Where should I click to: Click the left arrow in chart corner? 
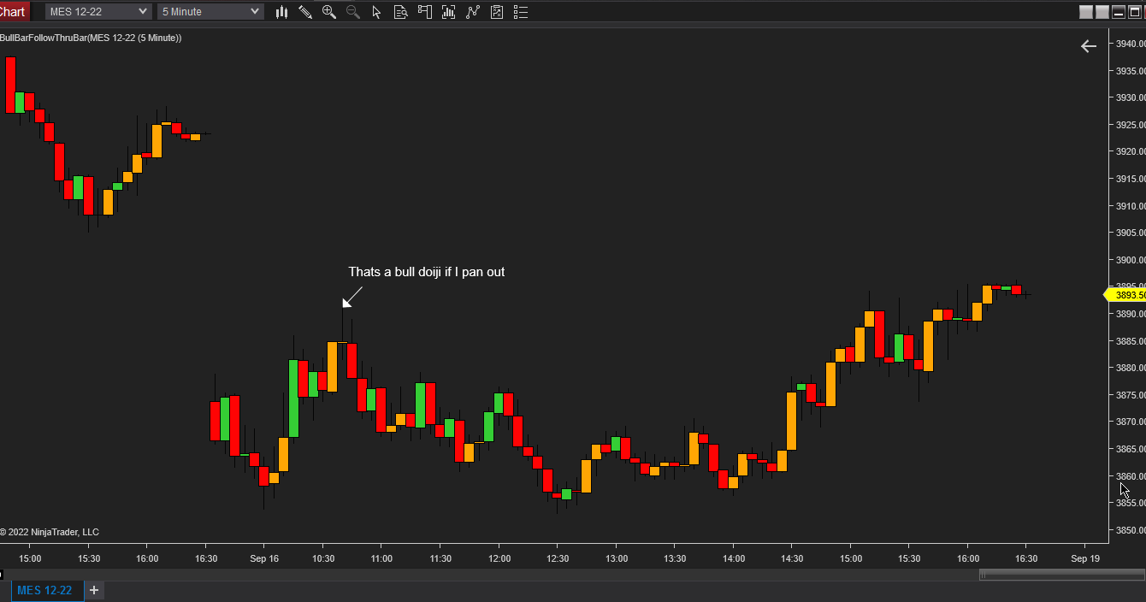pyautogui.click(x=1088, y=46)
